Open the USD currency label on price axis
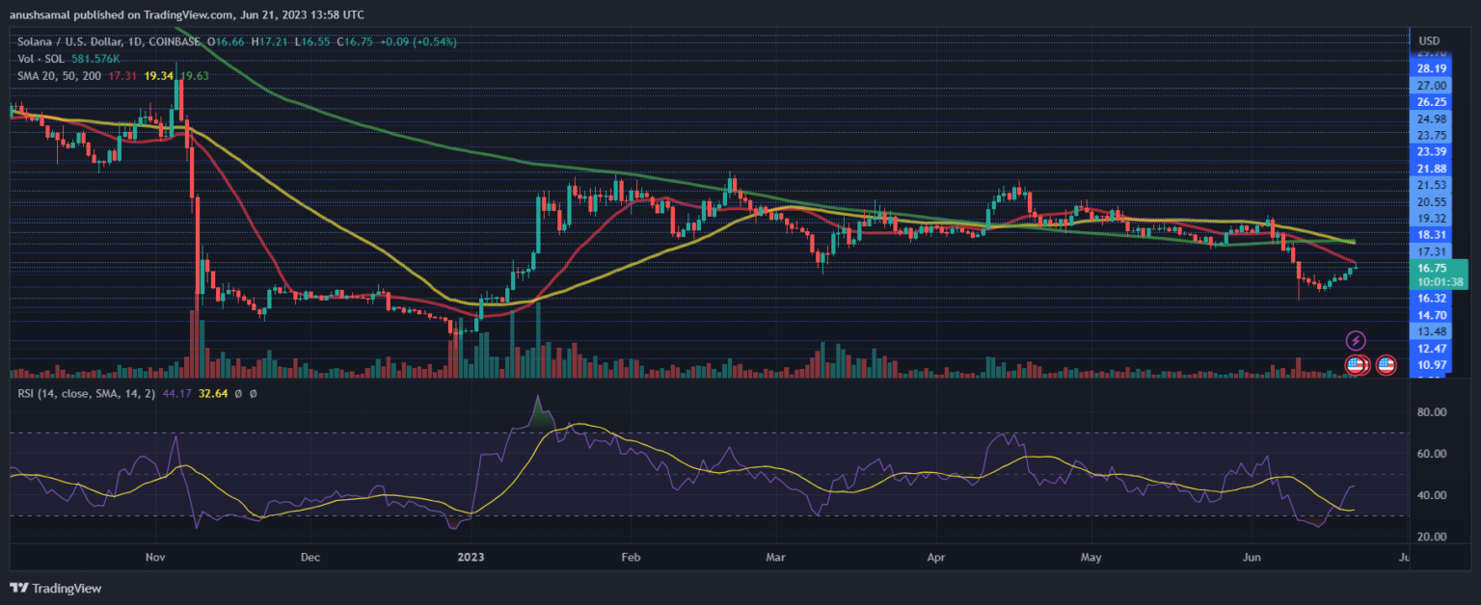 (1428, 40)
